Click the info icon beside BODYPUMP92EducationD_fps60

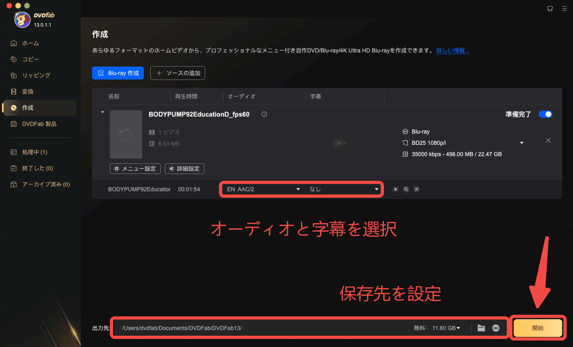tap(264, 114)
